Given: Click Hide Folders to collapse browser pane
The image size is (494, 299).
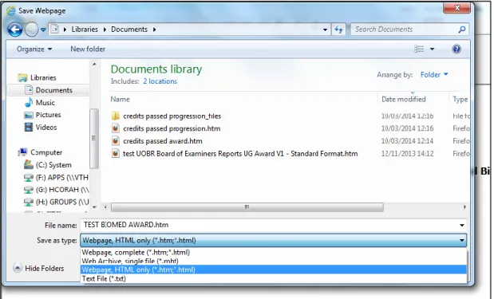Looking at the screenshot, I should 39,269.
